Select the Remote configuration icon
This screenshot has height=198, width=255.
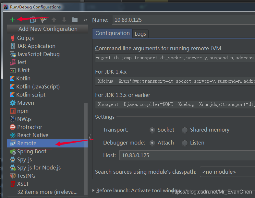(x=13, y=143)
